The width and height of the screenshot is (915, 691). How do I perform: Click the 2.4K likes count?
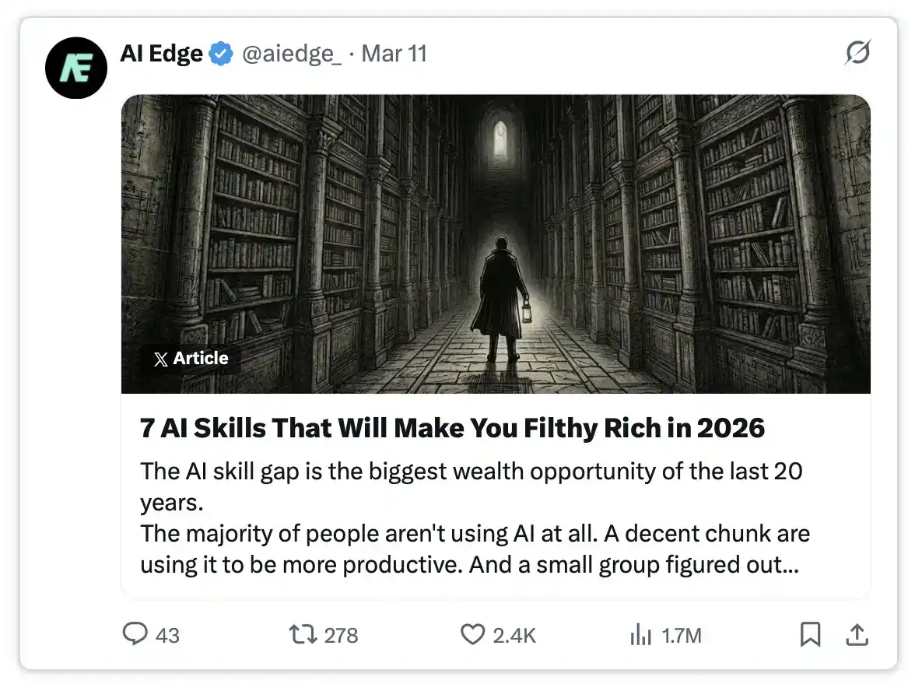coord(514,636)
